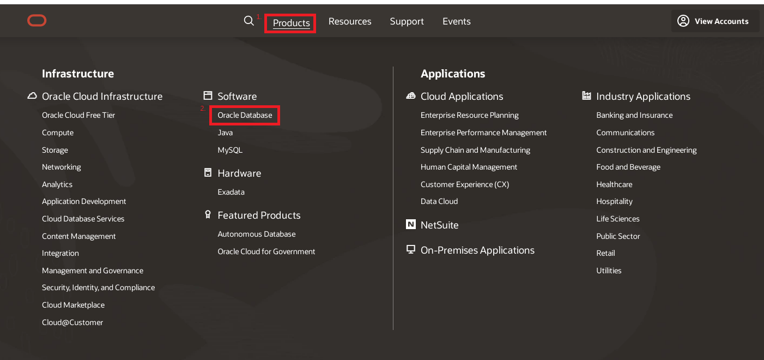Select Content Management
Screen dimensions: 764x360
(79, 236)
